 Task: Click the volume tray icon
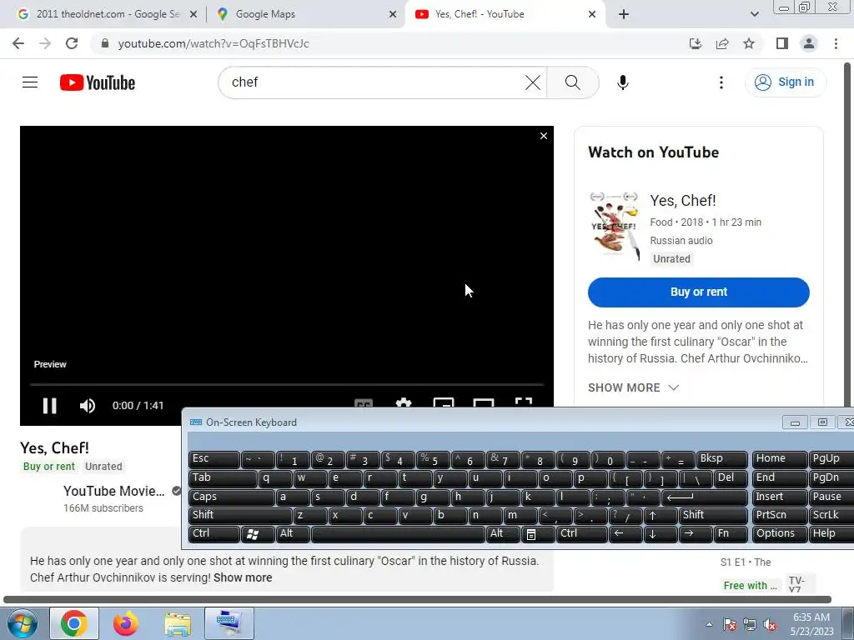(770, 625)
